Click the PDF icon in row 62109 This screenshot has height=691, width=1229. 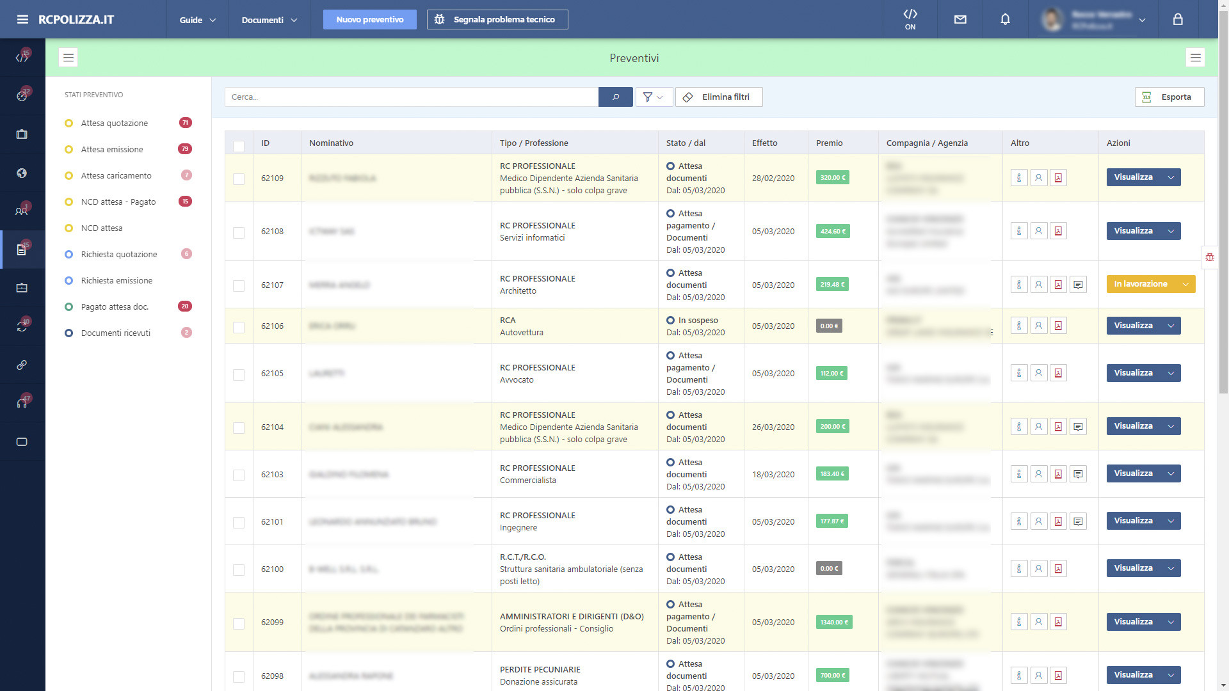pyautogui.click(x=1058, y=178)
